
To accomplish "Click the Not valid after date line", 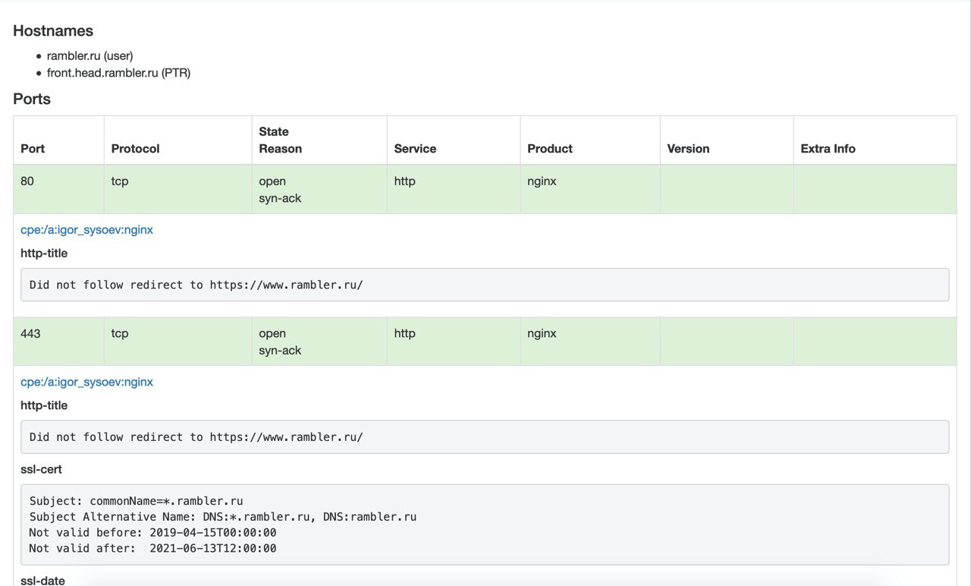I will click(x=152, y=548).
